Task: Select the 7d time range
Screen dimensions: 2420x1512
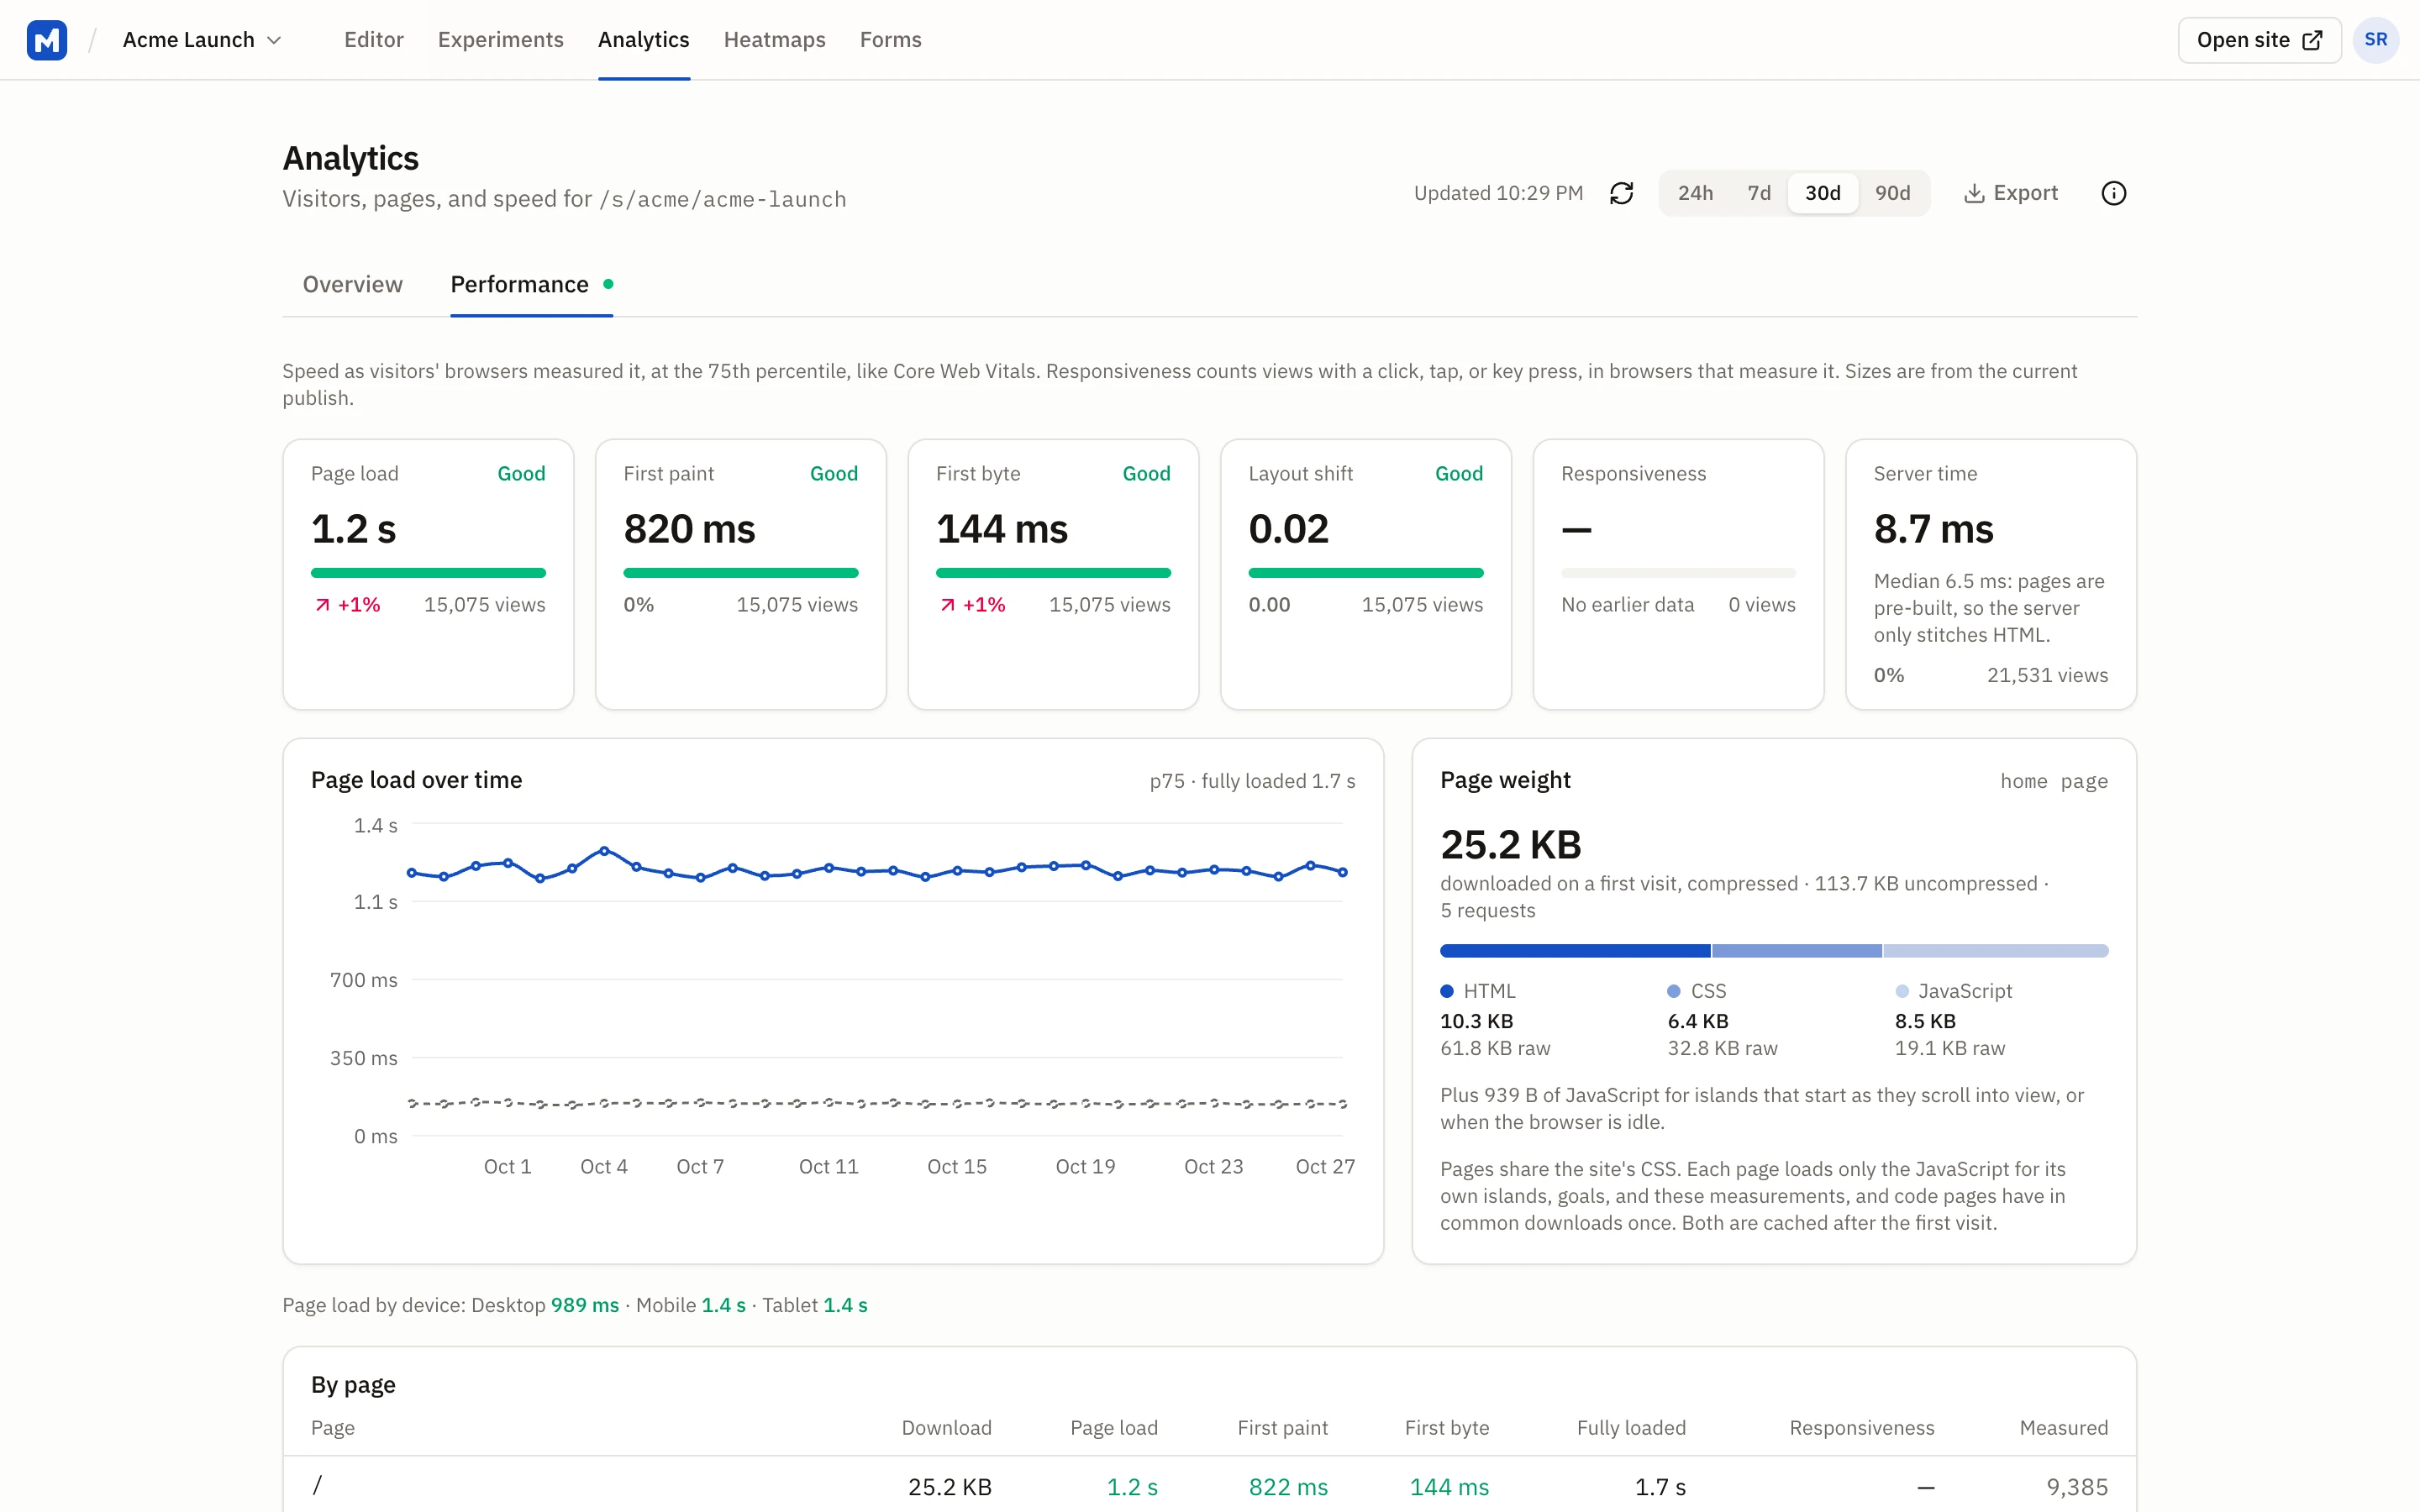Action: [x=1758, y=193]
